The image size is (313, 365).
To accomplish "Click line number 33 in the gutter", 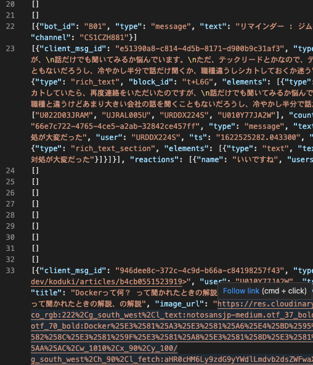I will 10,271.
